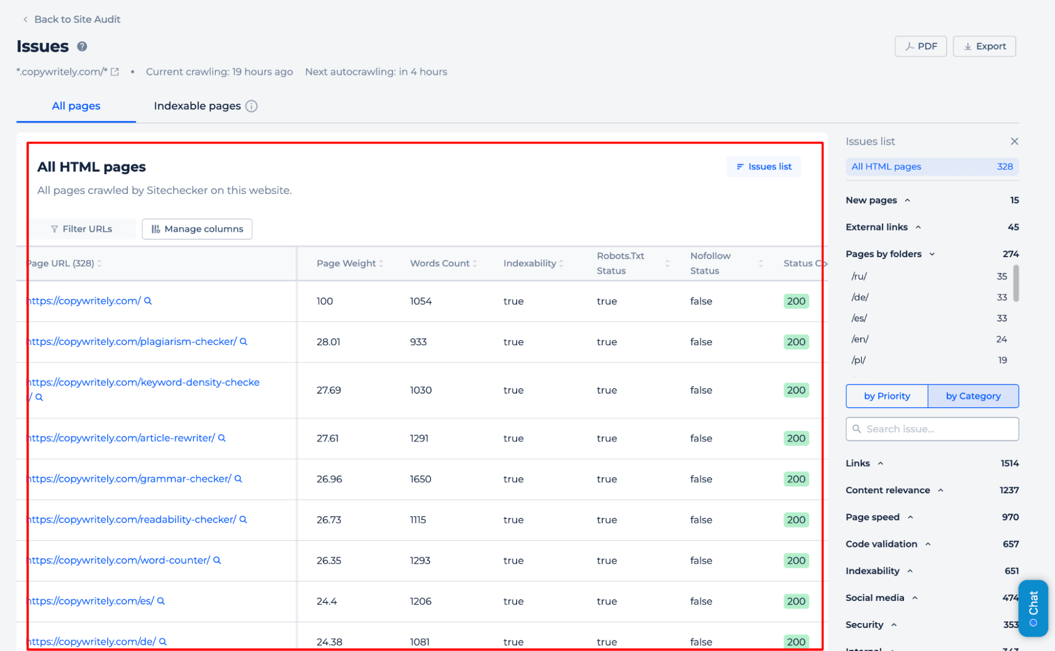The image size is (1055, 651).
Task: Click 200 status badge in readability-checker row
Action: (x=796, y=520)
